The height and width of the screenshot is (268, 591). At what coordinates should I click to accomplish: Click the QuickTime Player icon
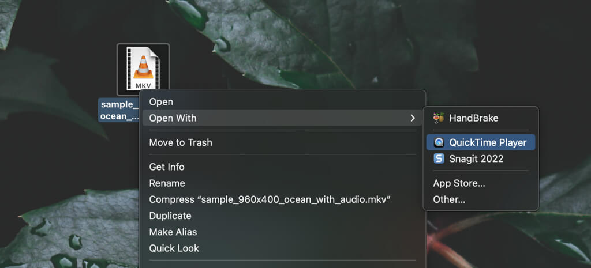439,143
